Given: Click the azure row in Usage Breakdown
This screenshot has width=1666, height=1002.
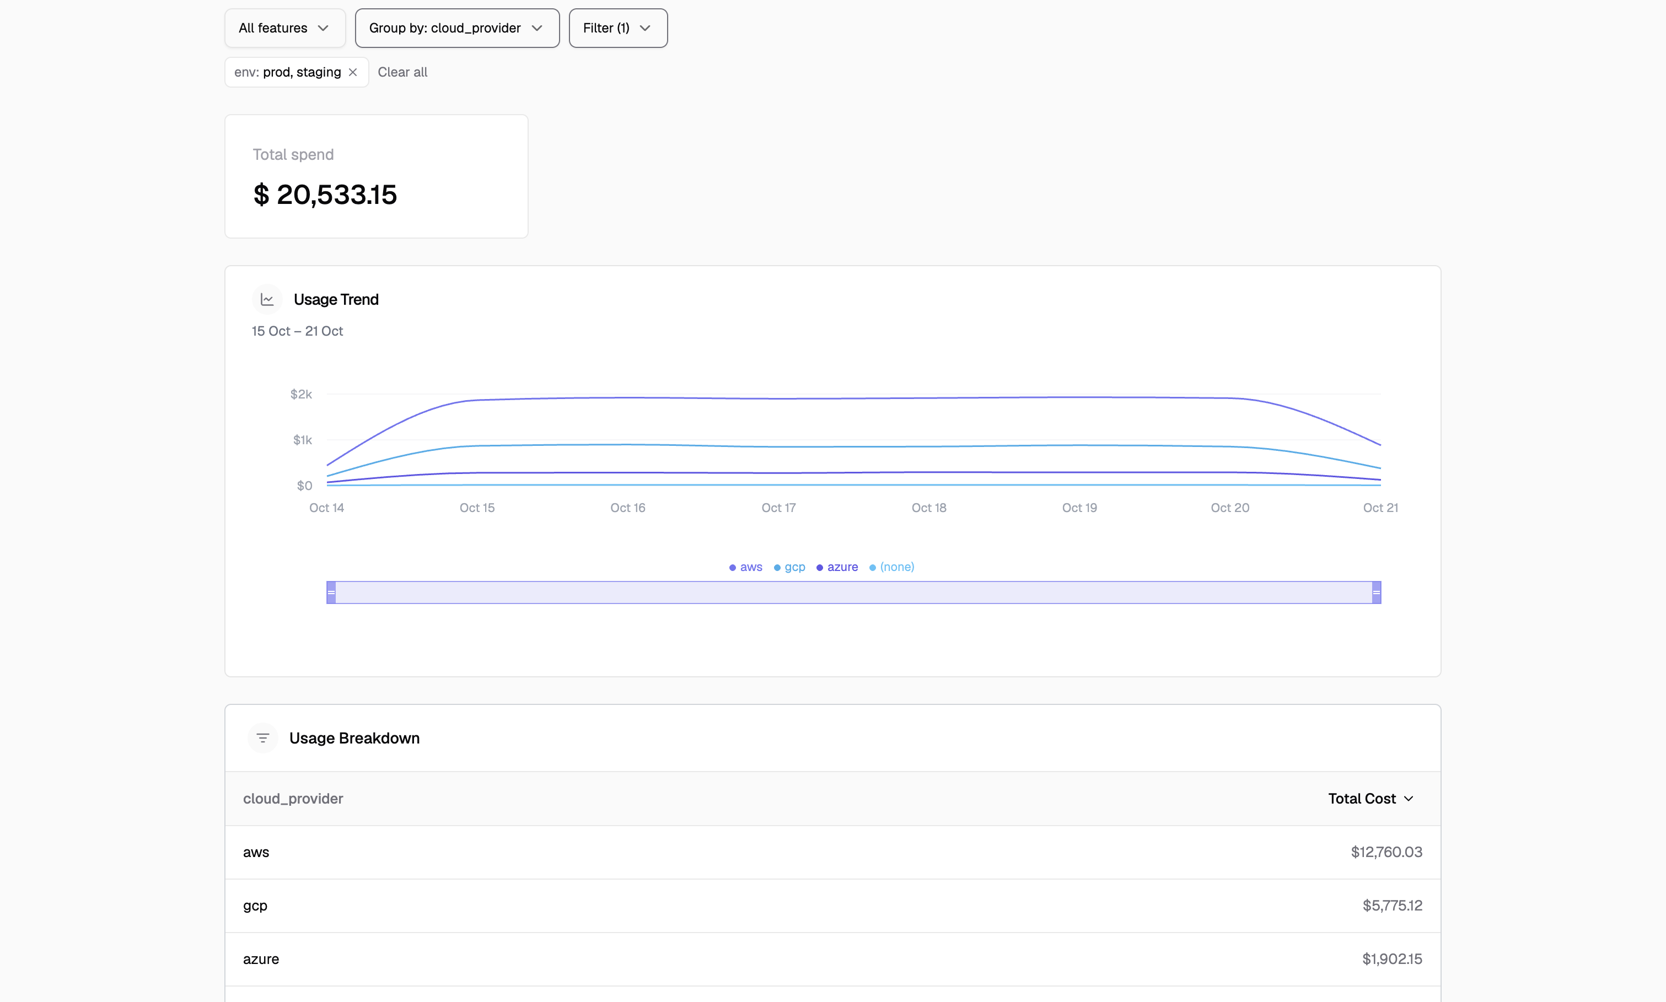Looking at the screenshot, I should 832,959.
